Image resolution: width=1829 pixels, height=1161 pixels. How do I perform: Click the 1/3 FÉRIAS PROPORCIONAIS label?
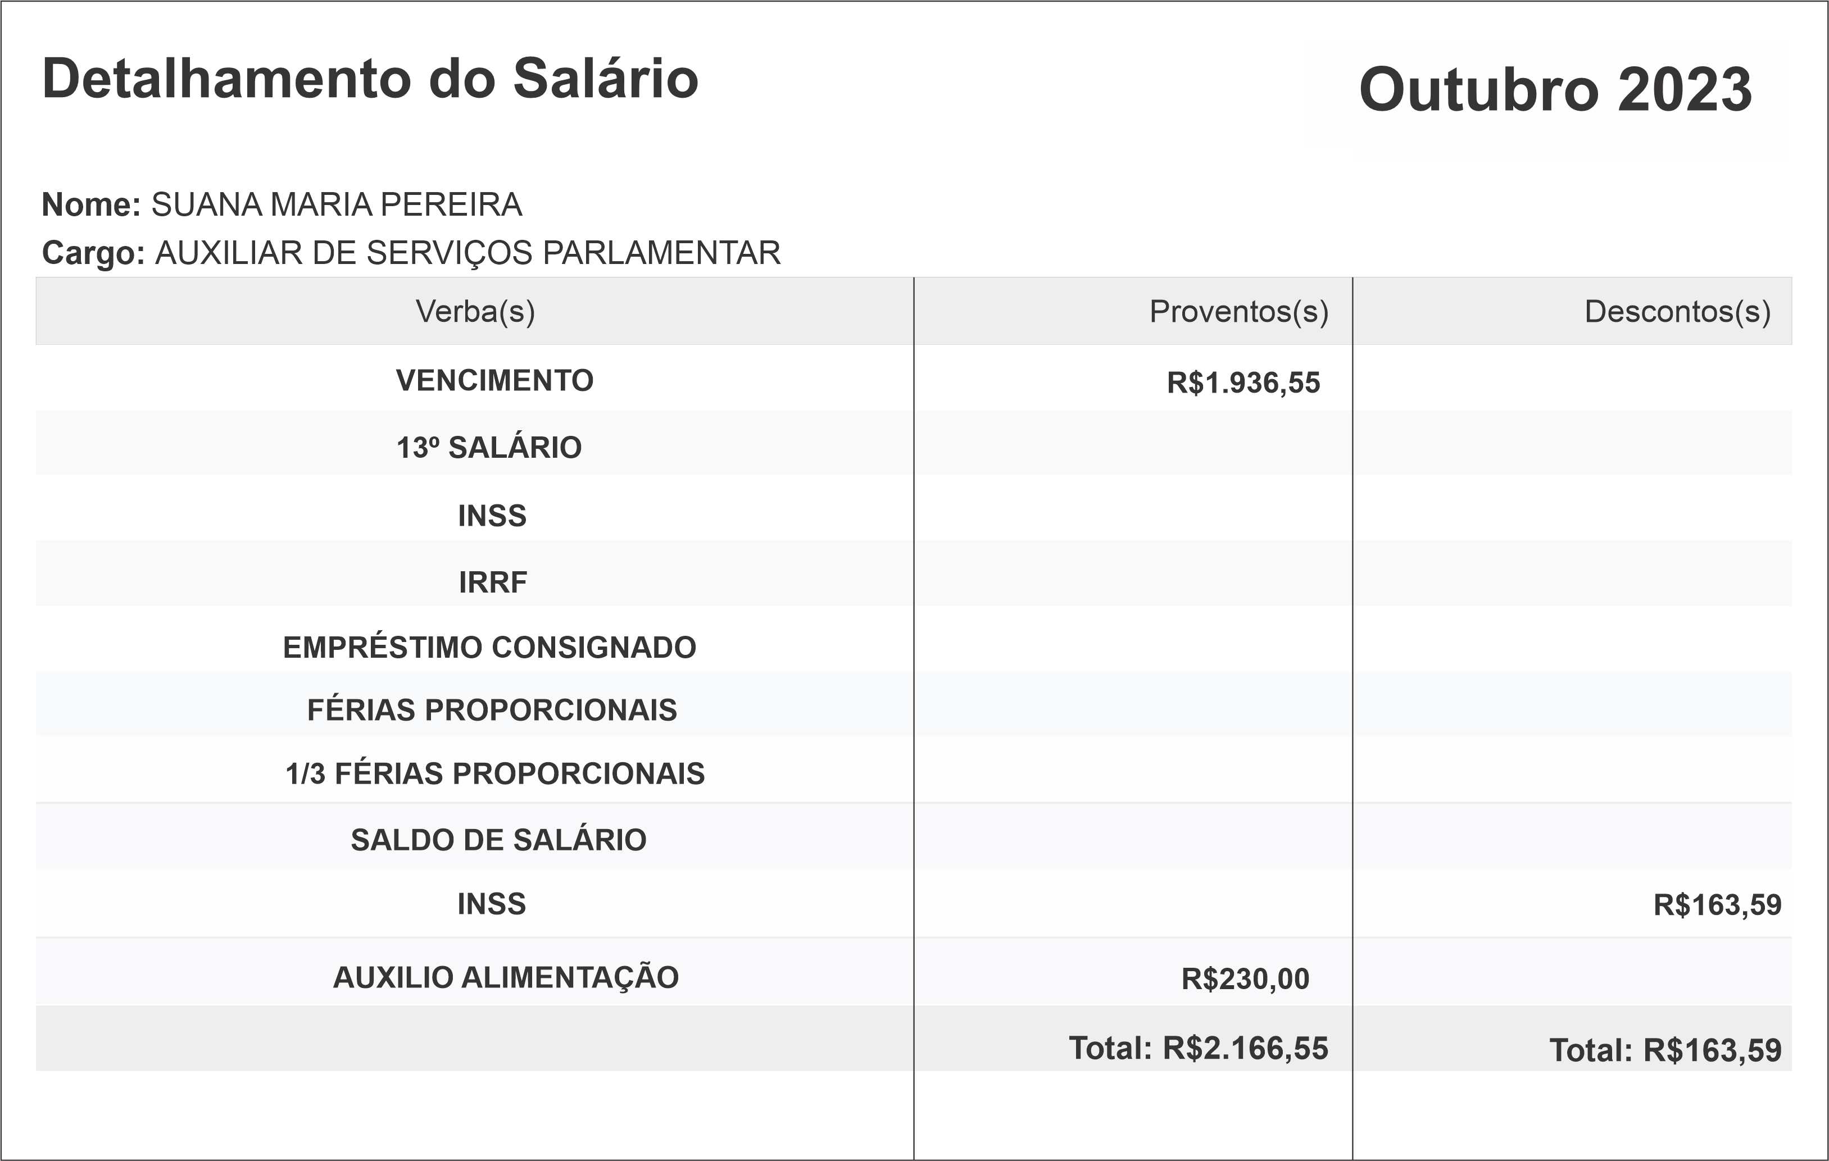click(x=495, y=774)
